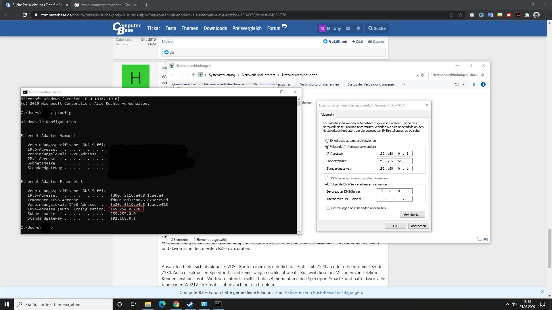Open a new Chrome tab

(146, 5)
